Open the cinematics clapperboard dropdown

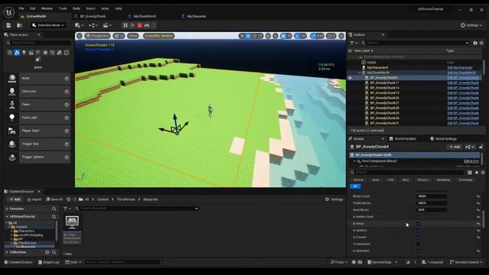[x=108, y=25]
